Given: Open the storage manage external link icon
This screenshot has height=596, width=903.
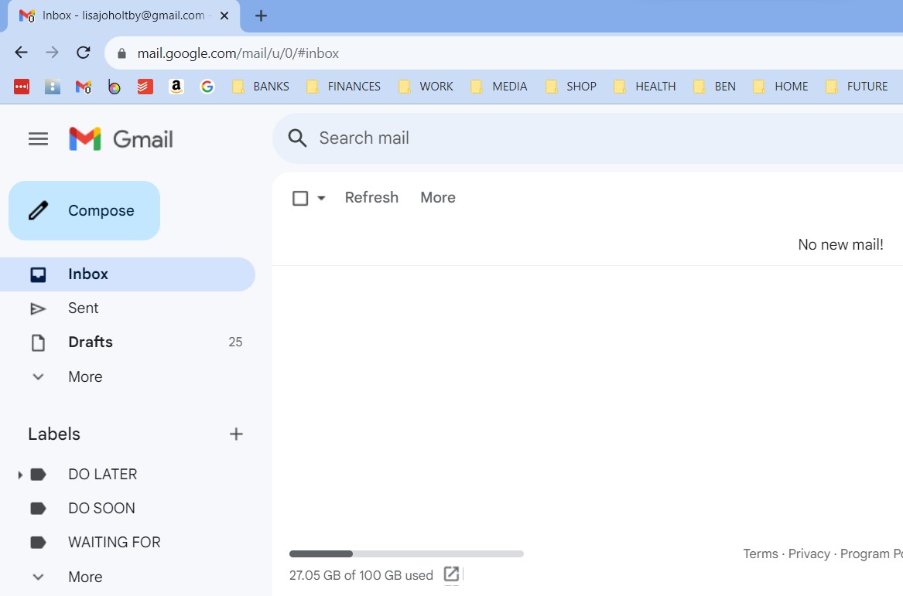Looking at the screenshot, I should tap(452, 574).
